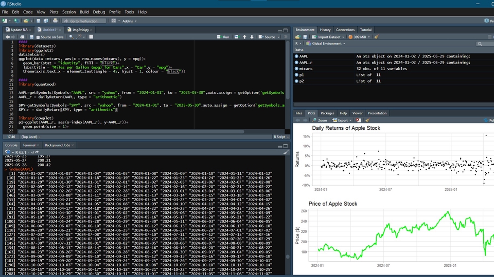The image size is (494, 277).
Task: Load a workspace with the open folder icon
Action: [x=298, y=37]
